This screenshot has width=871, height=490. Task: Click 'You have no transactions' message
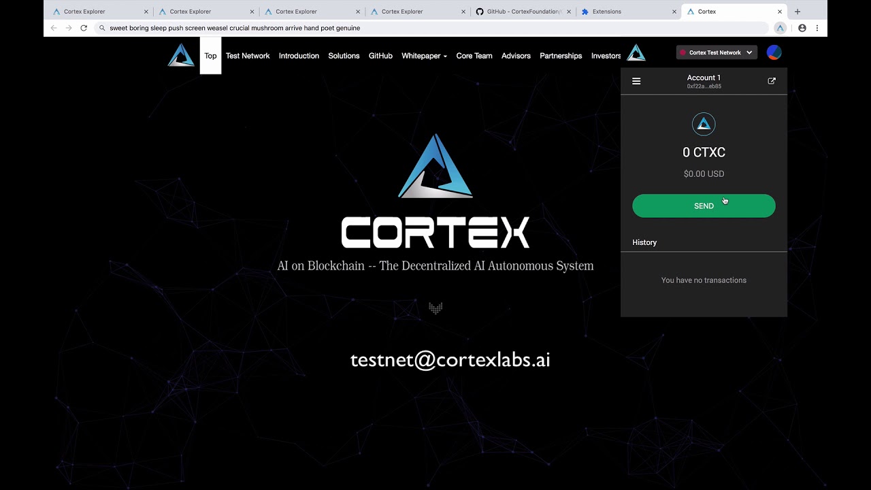coord(704,280)
